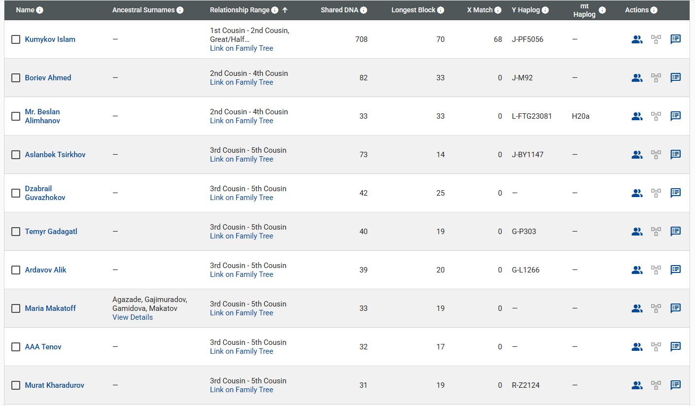Show info for Actions column
Image resolution: width=695 pixels, height=406 pixels.
point(654,10)
